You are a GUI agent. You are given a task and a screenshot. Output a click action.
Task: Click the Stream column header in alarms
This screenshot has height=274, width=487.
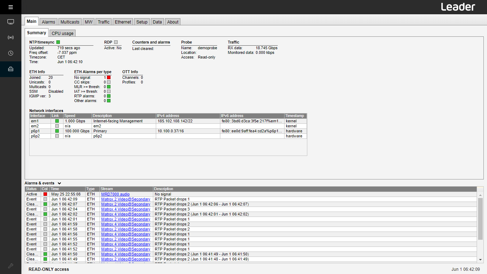coord(126,189)
